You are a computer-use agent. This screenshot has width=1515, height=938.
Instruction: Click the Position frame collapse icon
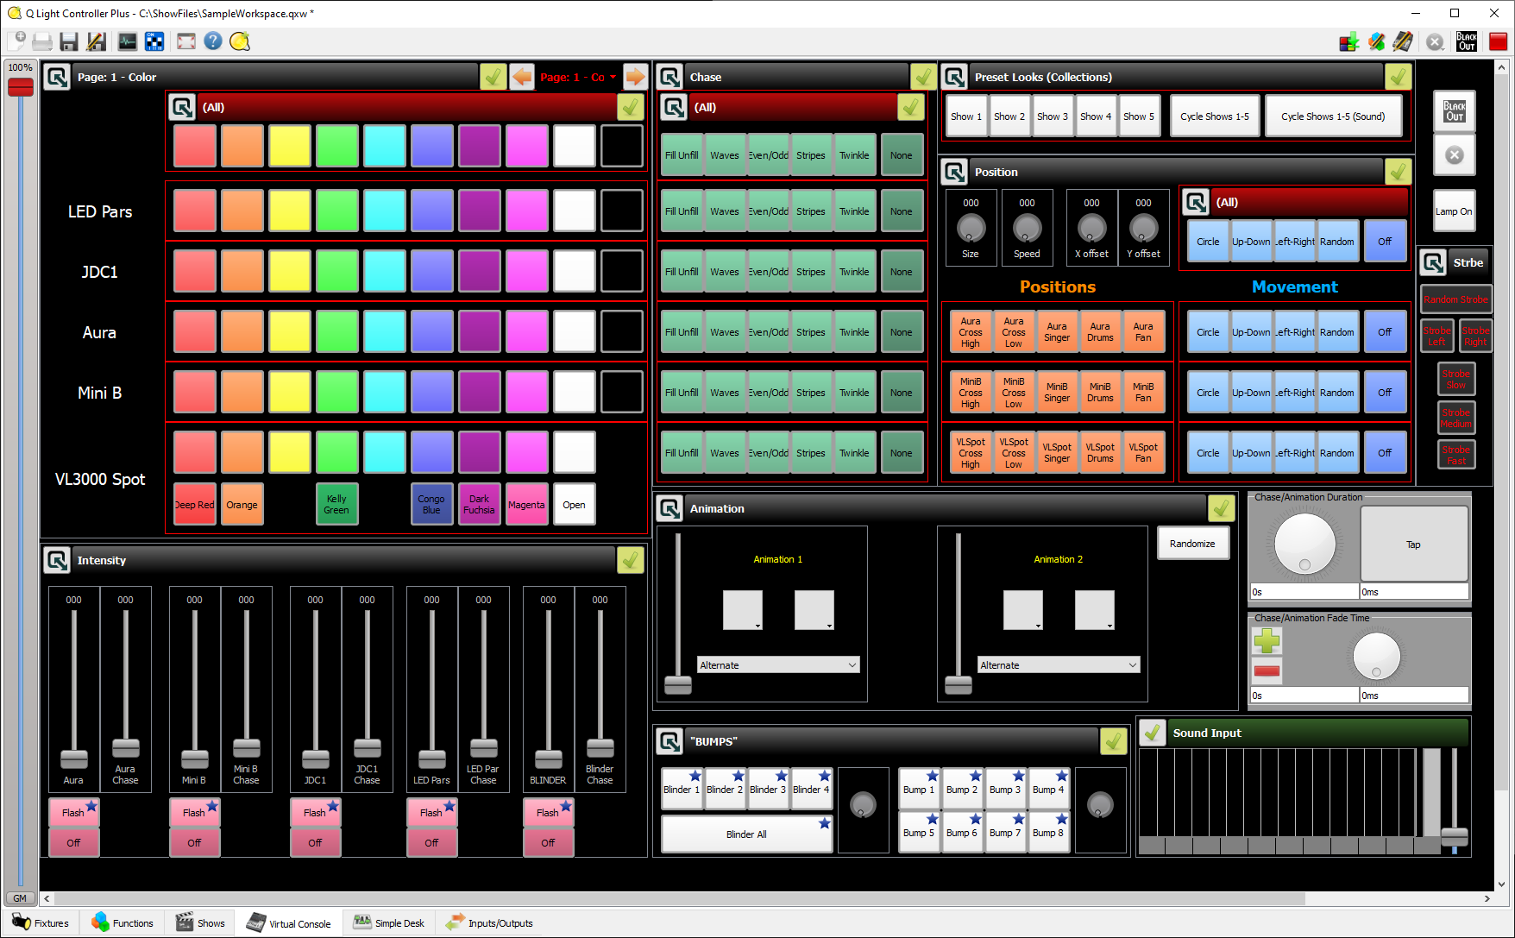click(955, 172)
